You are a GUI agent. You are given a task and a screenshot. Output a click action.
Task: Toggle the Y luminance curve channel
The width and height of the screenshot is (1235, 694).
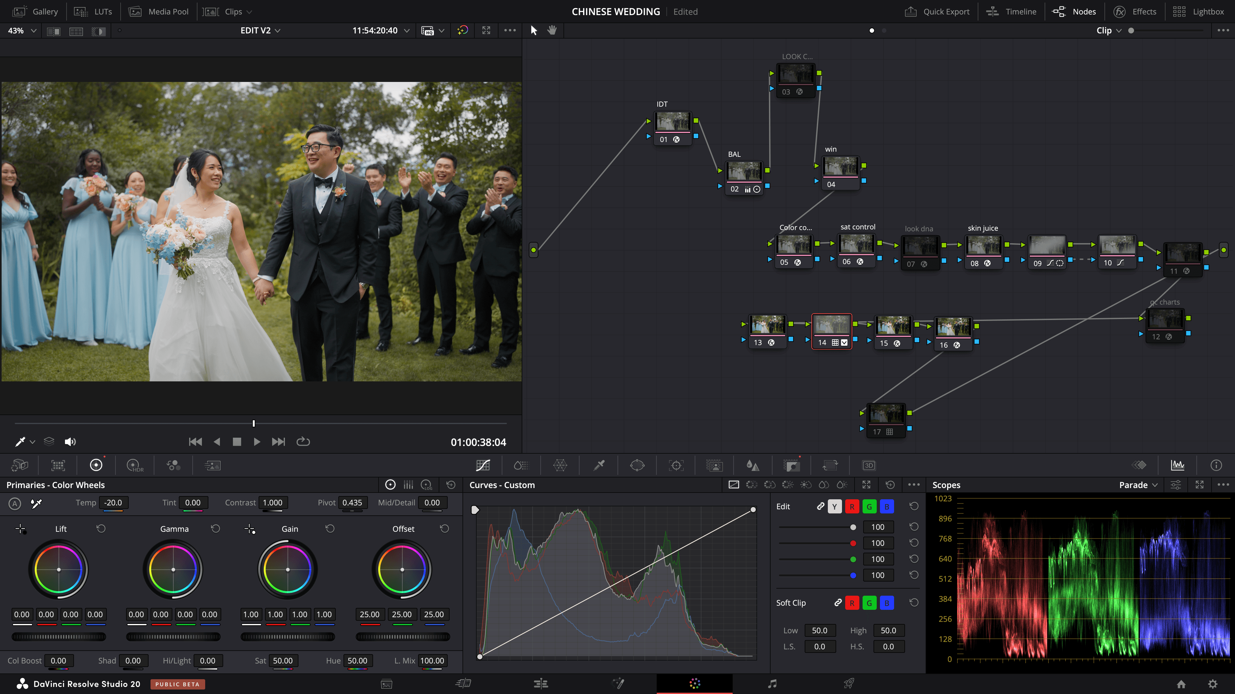(x=835, y=506)
